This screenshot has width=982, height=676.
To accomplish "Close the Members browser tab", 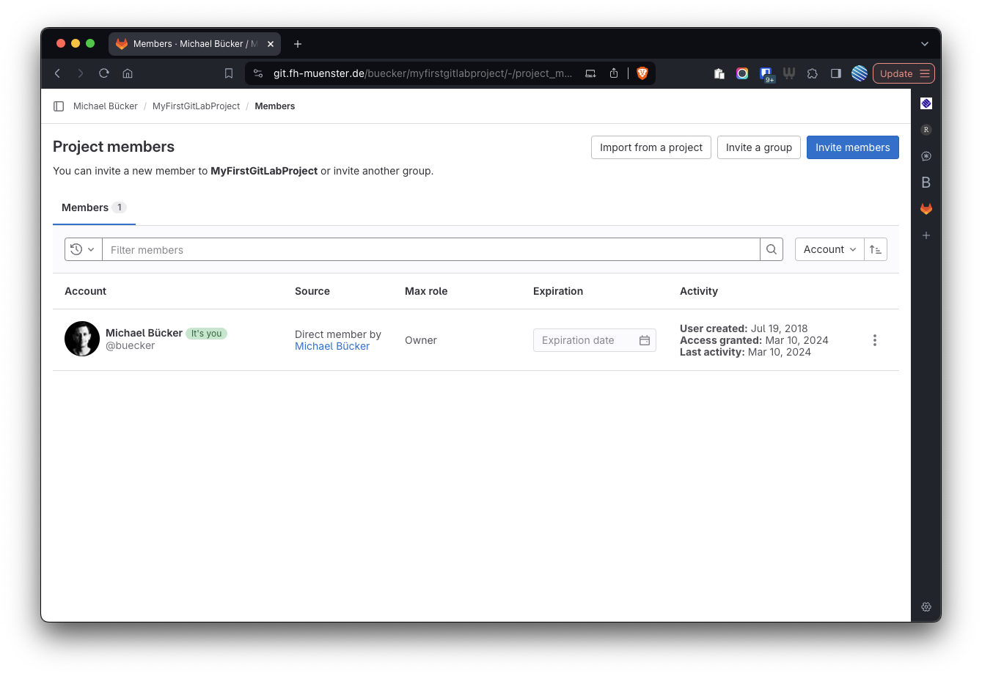I will point(271,44).
